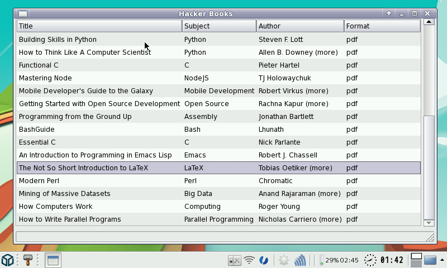The height and width of the screenshot is (268, 447).
Task: Click the blue swirl tray icon
Action: pyautogui.click(x=264, y=260)
